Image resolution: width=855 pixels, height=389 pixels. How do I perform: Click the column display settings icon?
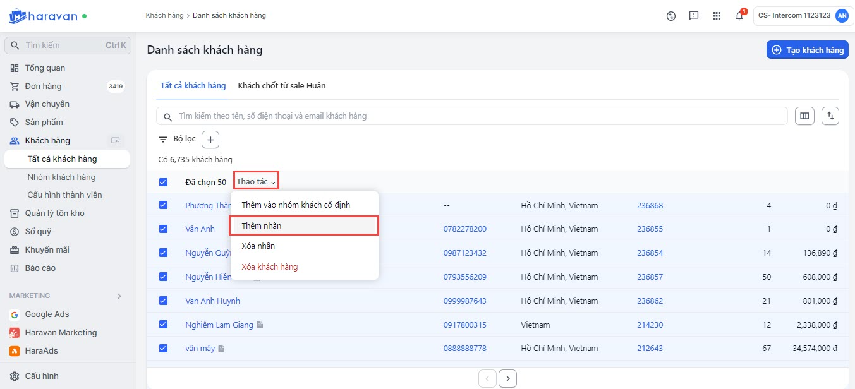[804, 116]
